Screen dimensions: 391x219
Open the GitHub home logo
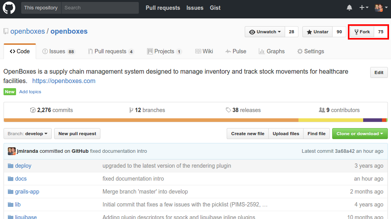[x=9, y=8]
